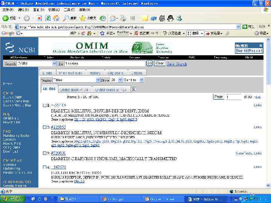The height and width of the screenshot is (203, 271).
Task: Click the IE Back arrow button
Action: (x=6, y=18)
